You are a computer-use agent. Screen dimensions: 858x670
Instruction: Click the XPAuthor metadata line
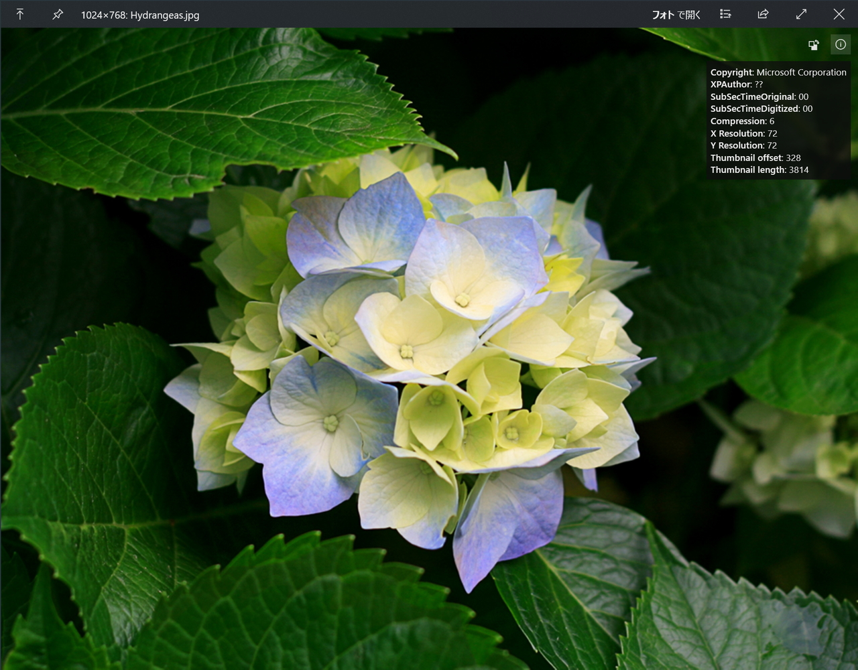pos(737,84)
